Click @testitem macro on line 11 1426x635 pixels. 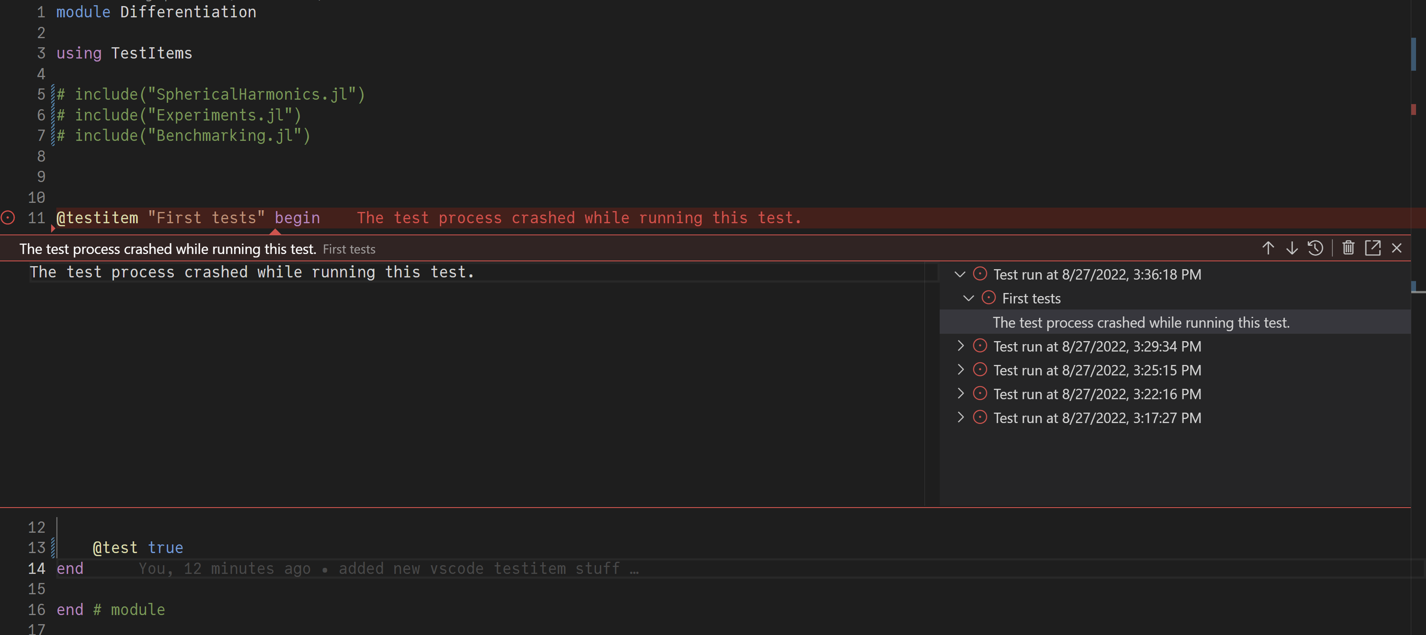(x=98, y=218)
